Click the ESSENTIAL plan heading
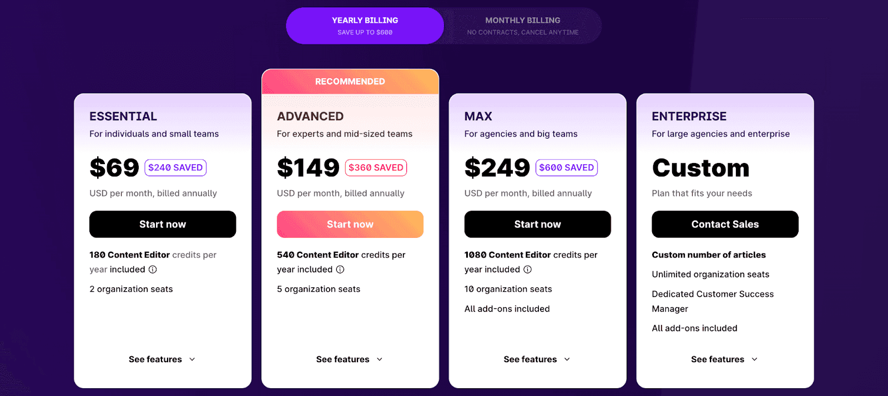Image resolution: width=888 pixels, height=396 pixels. coord(123,116)
